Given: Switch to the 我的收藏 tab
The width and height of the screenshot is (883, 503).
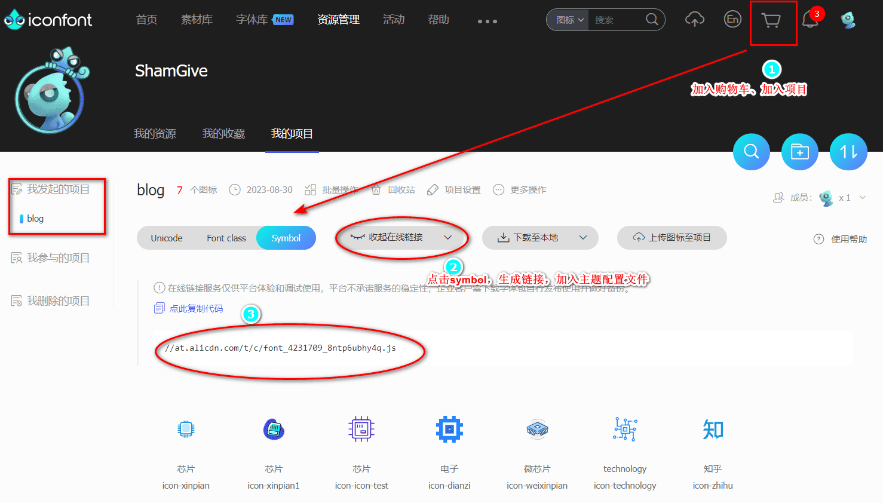Looking at the screenshot, I should (x=224, y=134).
